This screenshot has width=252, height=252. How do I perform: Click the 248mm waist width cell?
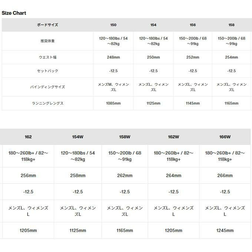(x=113, y=57)
